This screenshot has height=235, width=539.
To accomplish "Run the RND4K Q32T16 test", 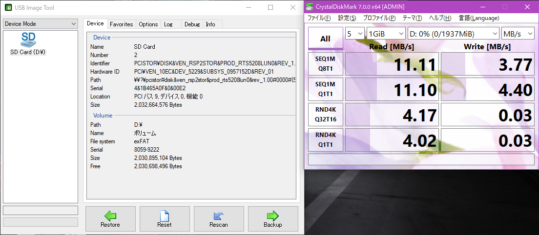I will (325, 115).
